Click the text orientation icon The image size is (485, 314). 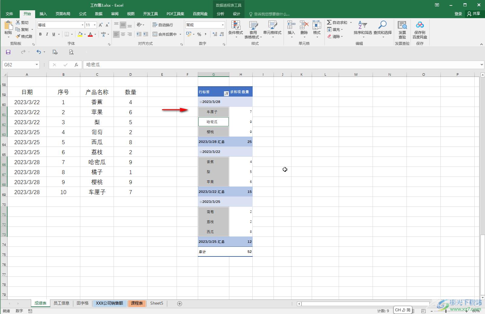click(139, 25)
